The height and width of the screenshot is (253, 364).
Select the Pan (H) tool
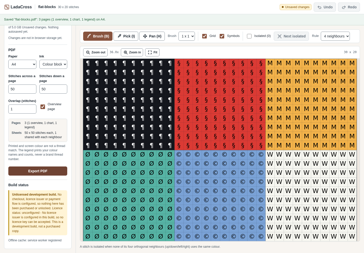[152, 36]
